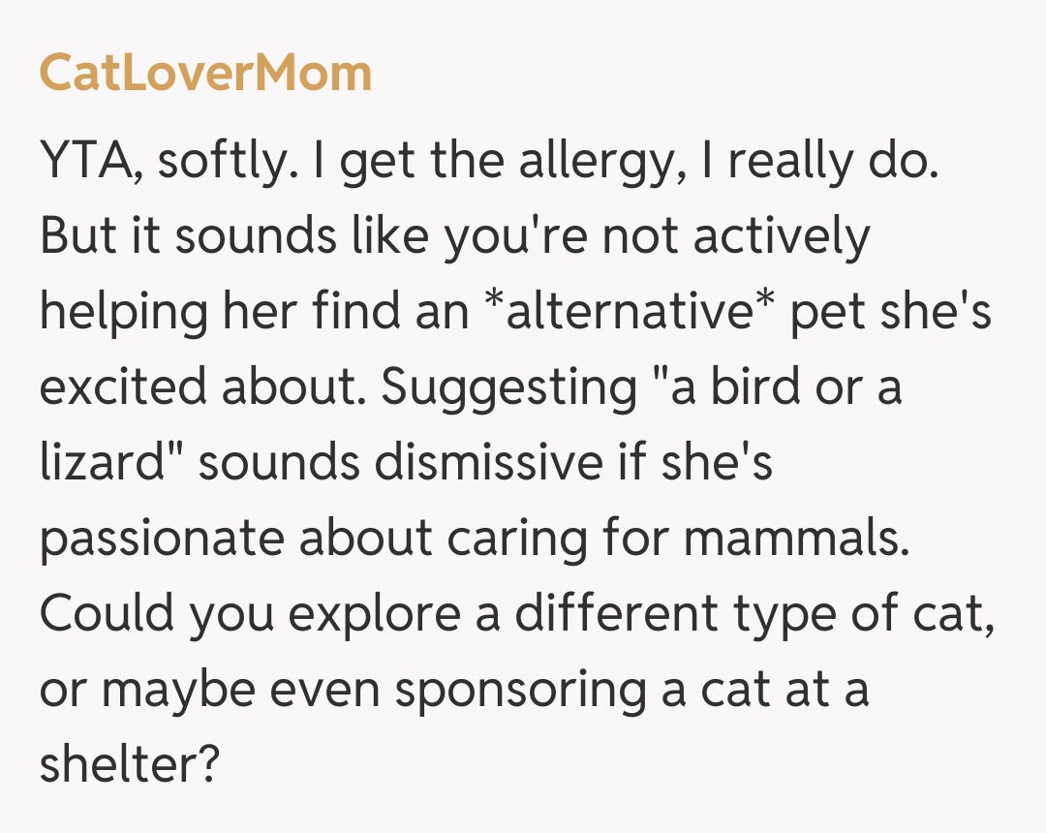Open the CatLoverMom user profile
Viewport: 1046px width, 833px height.
205,74
